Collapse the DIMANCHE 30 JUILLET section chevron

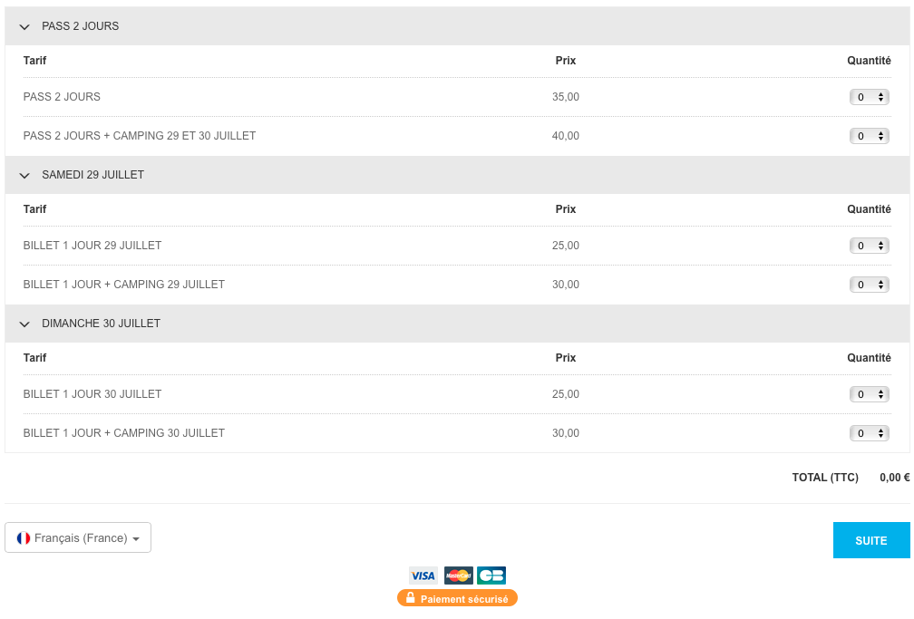click(24, 324)
